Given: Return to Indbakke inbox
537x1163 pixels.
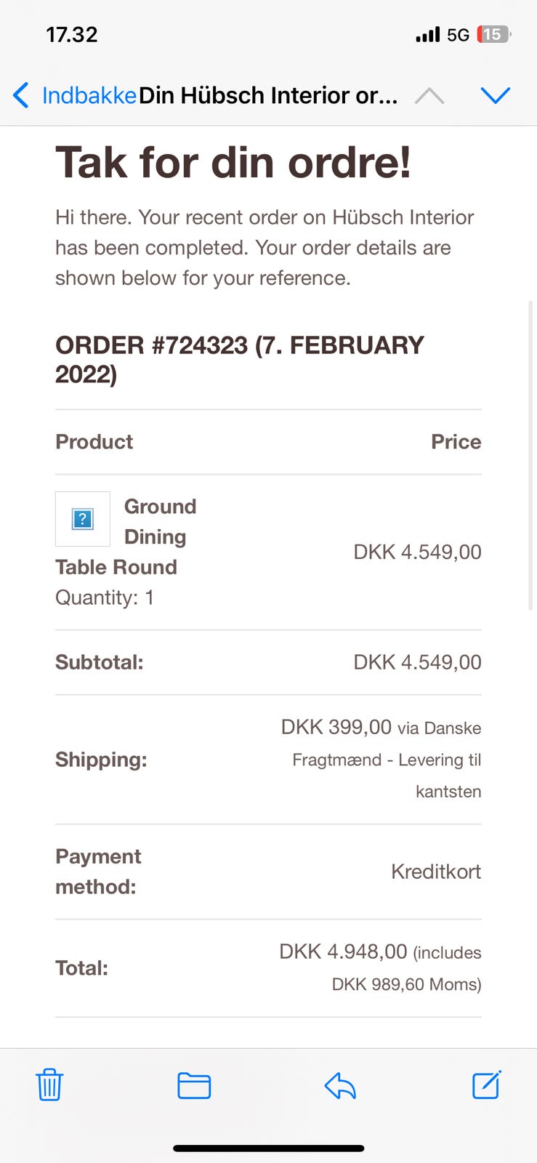Looking at the screenshot, I should tap(89, 95).
